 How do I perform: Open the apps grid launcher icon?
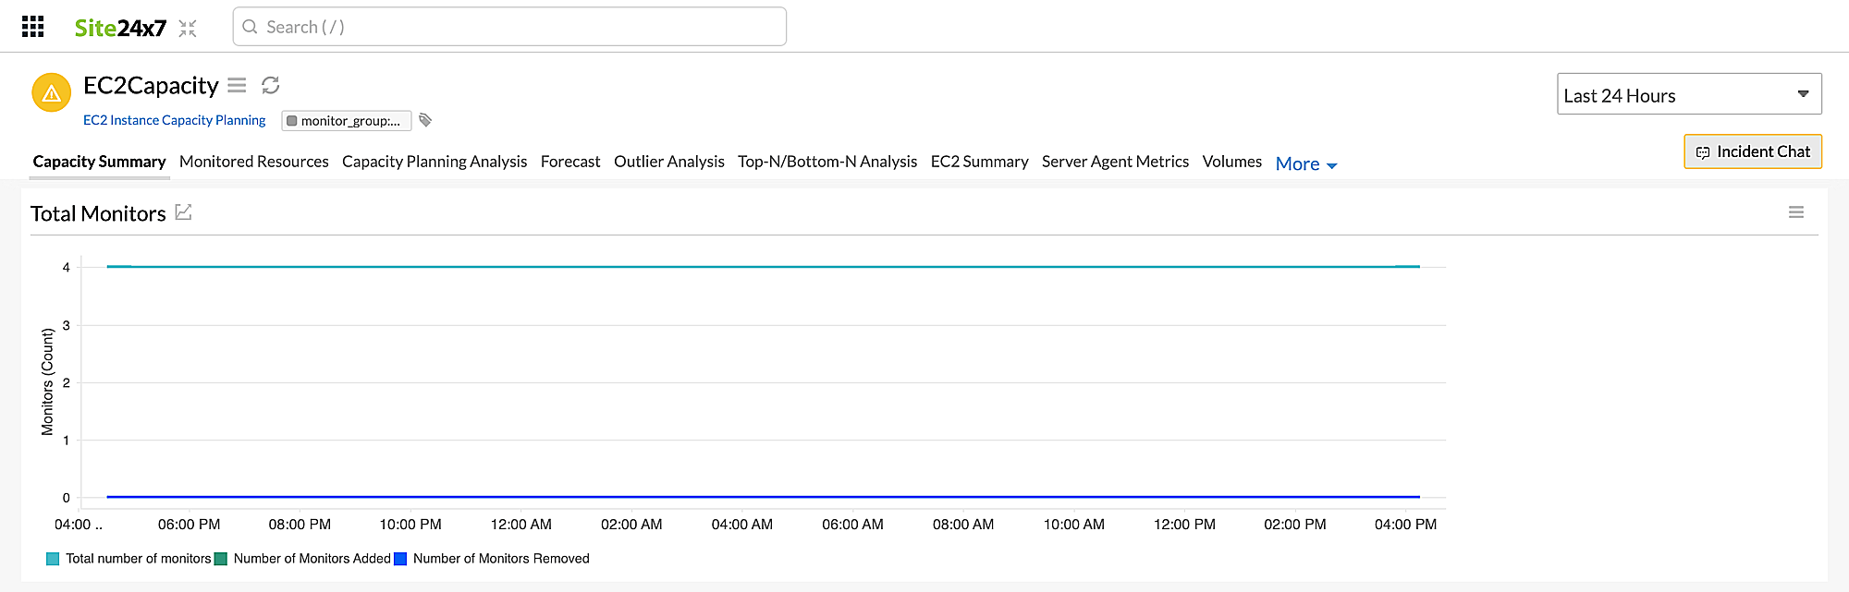[33, 27]
